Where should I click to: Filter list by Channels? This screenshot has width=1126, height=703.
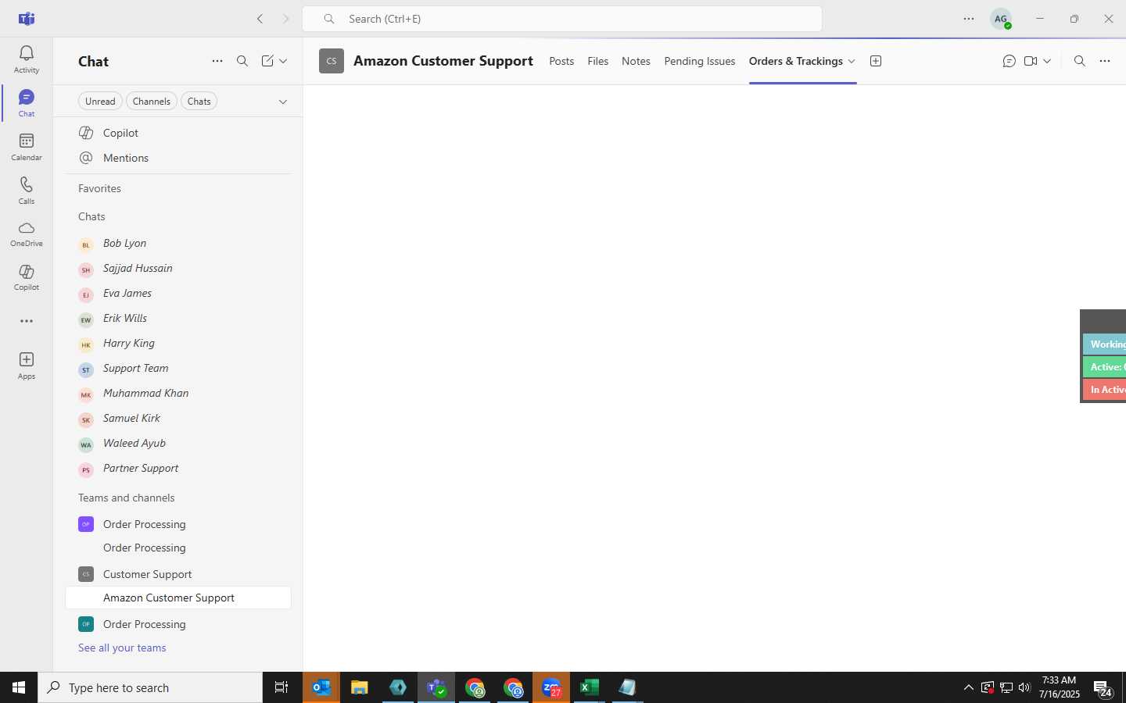tap(152, 101)
